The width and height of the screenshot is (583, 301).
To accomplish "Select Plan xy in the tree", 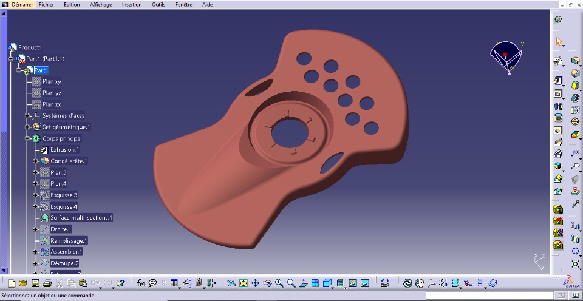I will (52, 81).
